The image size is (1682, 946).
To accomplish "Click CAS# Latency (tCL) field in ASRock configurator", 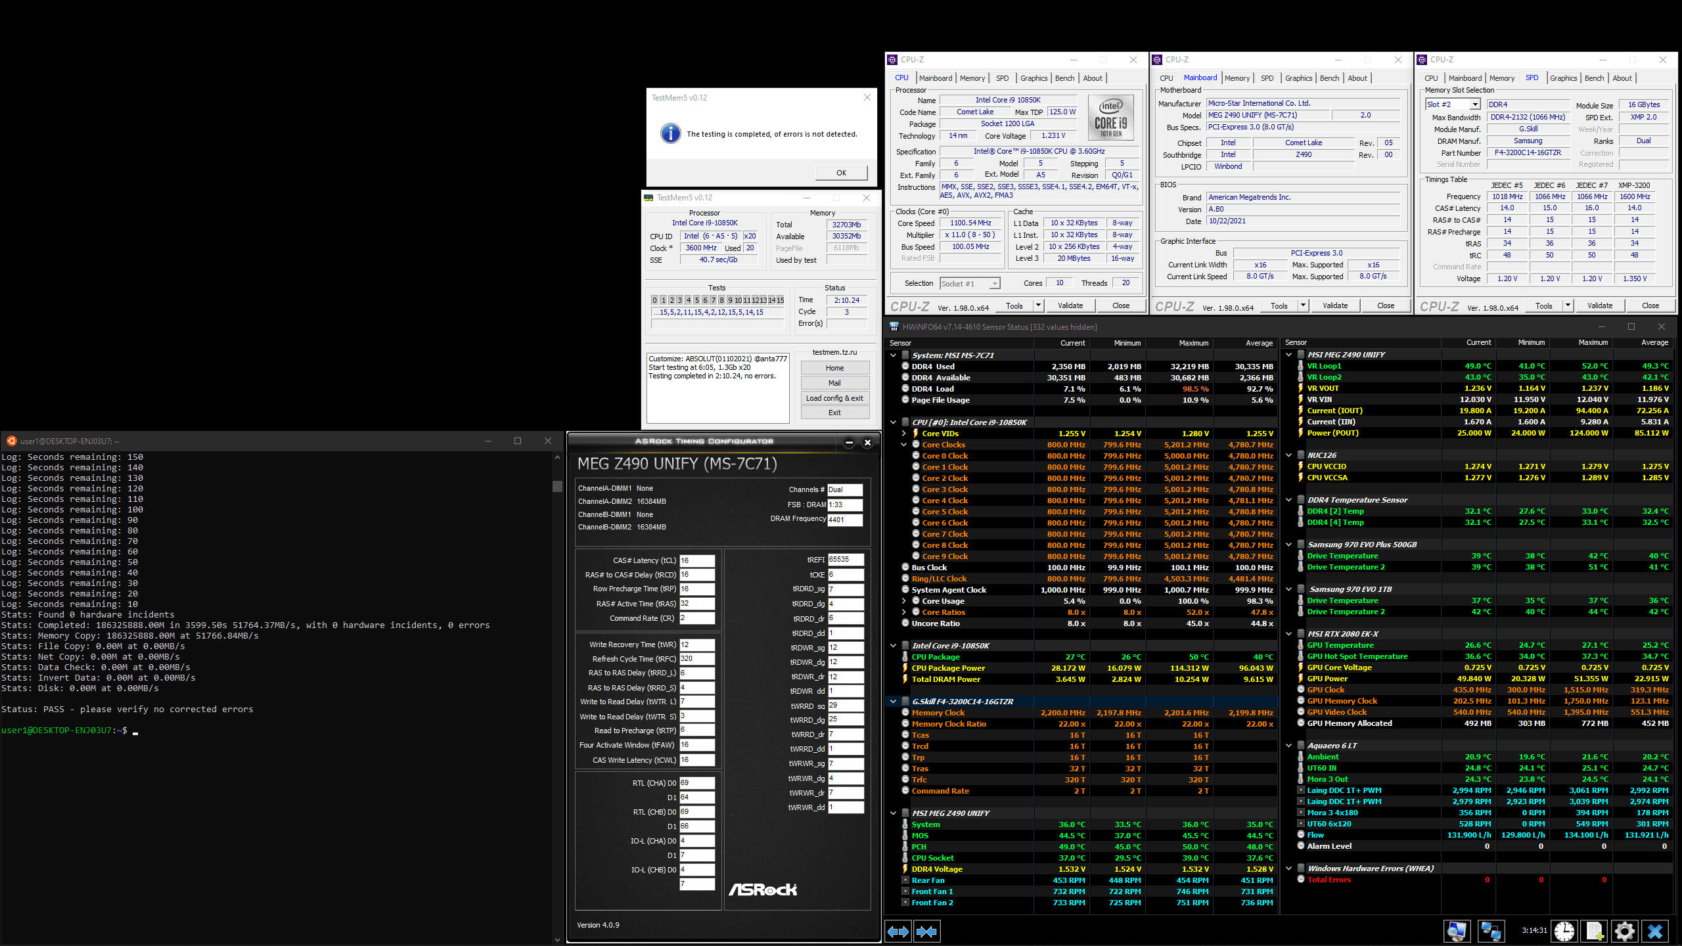I will point(697,560).
